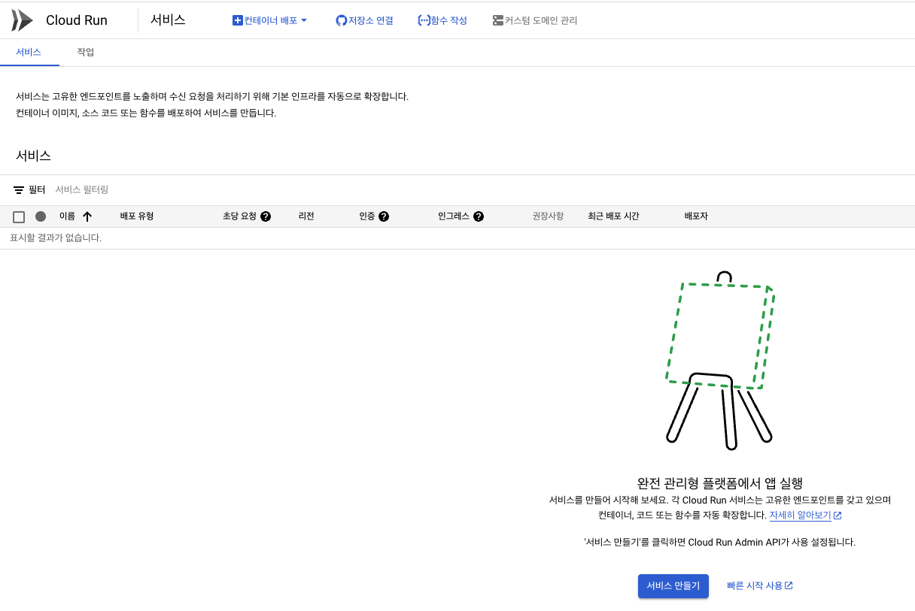
Task: Click the domain icon beside 커스텀 도메인 관리
Action: [497, 20]
